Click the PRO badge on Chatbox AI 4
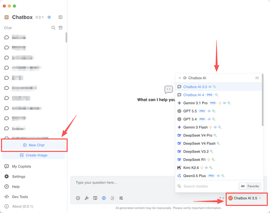Image resolution: width=270 pixels, height=213 pixels. 209,95
